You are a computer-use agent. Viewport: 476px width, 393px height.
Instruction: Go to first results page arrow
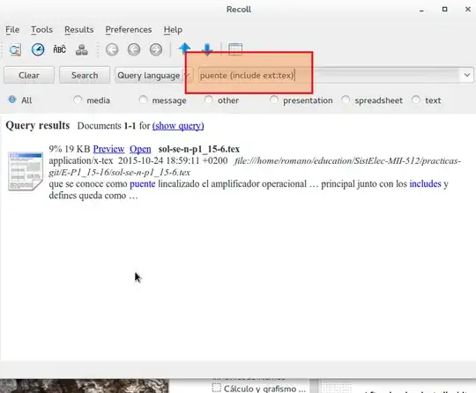pos(112,49)
